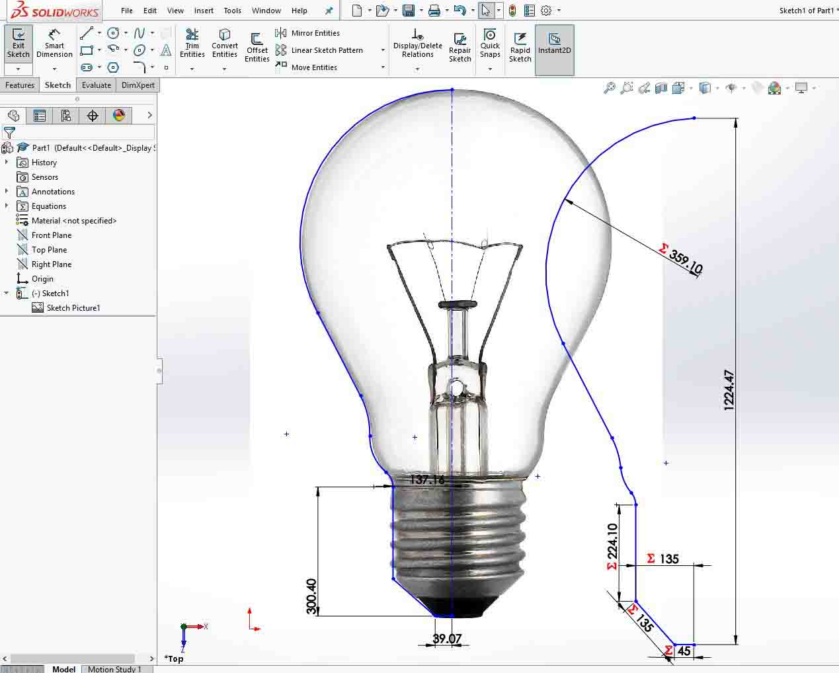
Task: Open the ConfigurationManager tab icon
Action: pyautogui.click(x=66, y=116)
